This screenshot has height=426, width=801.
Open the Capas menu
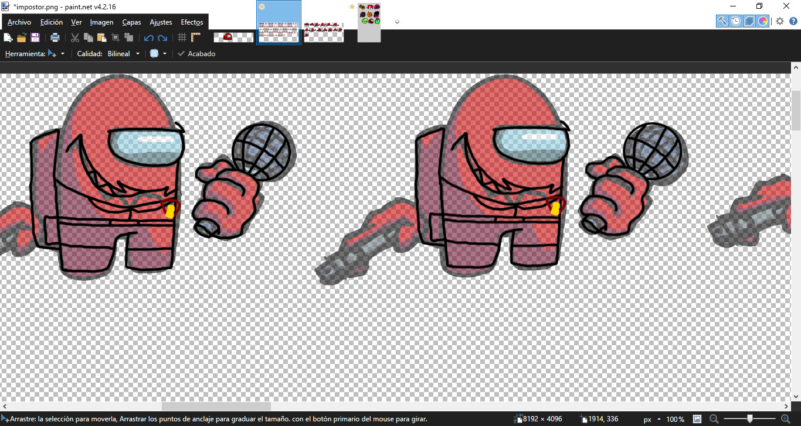tap(131, 22)
